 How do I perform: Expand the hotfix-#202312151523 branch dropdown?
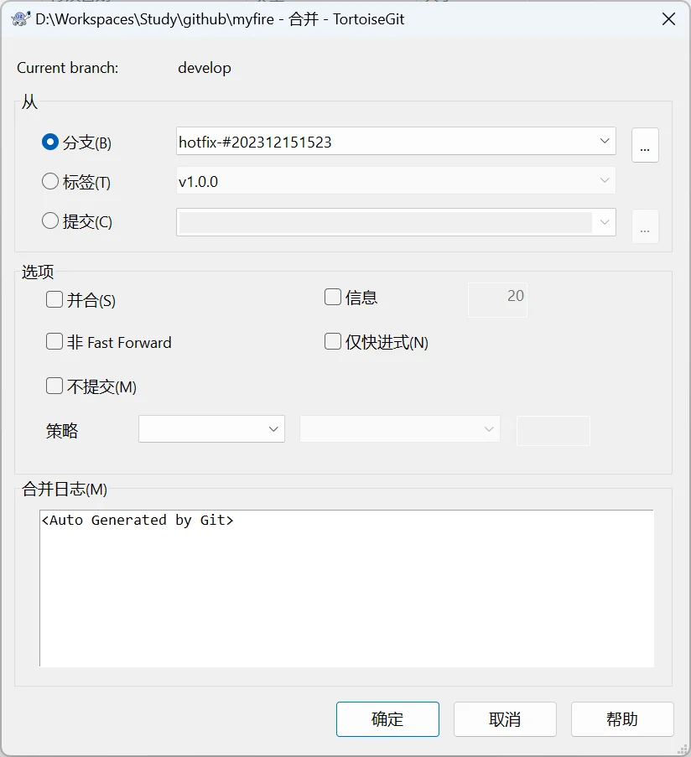[605, 142]
